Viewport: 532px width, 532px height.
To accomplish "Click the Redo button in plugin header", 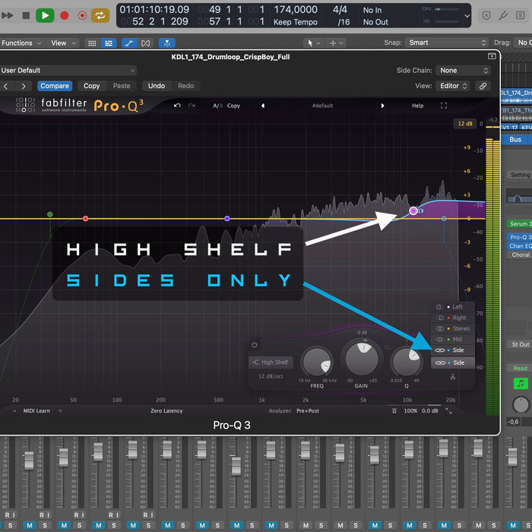I will tap(186, 86).
